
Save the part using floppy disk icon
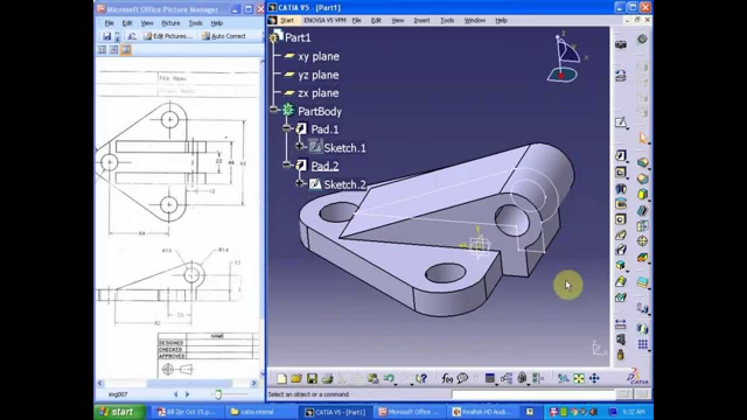click(x=312, y=379)
